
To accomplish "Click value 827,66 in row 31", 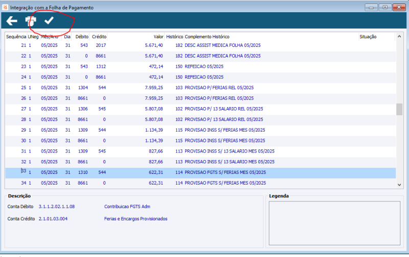I will (156, 151).
